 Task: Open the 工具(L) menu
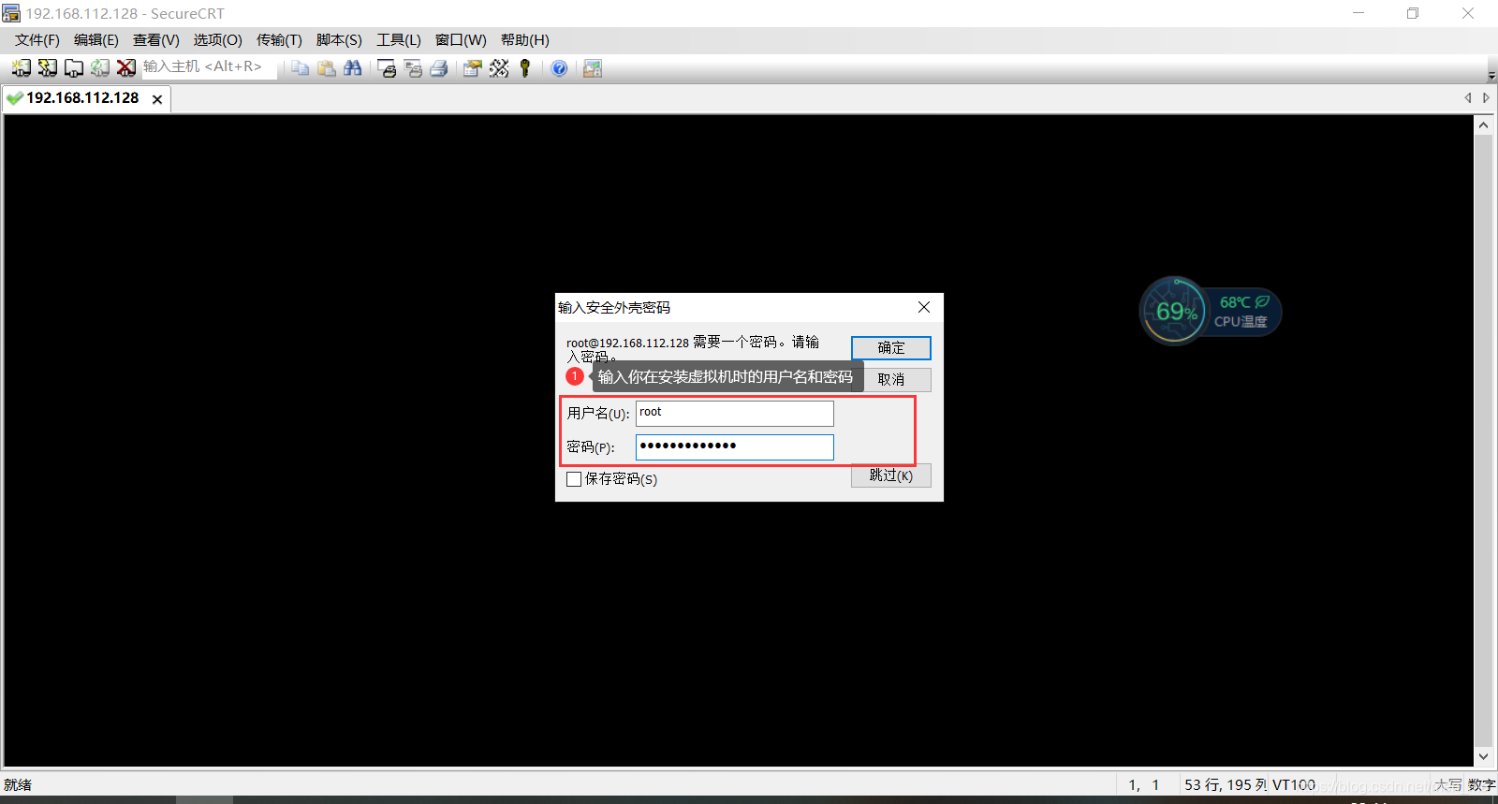[399, 40]
